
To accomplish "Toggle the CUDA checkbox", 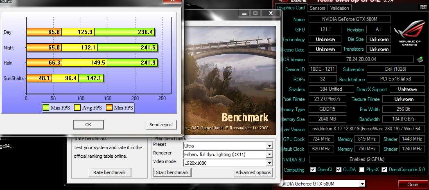I will coord(339,170).
